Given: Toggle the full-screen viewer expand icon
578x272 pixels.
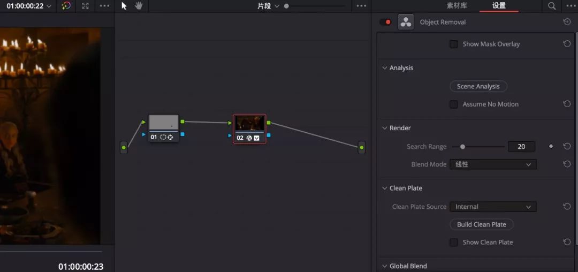Looking at the screenshot, I should click(85, 6).
